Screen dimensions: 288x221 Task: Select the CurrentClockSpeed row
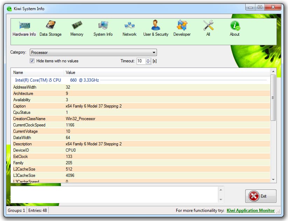[141, 125]
